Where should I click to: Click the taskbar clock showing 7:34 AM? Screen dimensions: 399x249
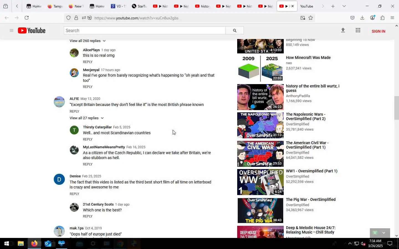pos(376,243)
